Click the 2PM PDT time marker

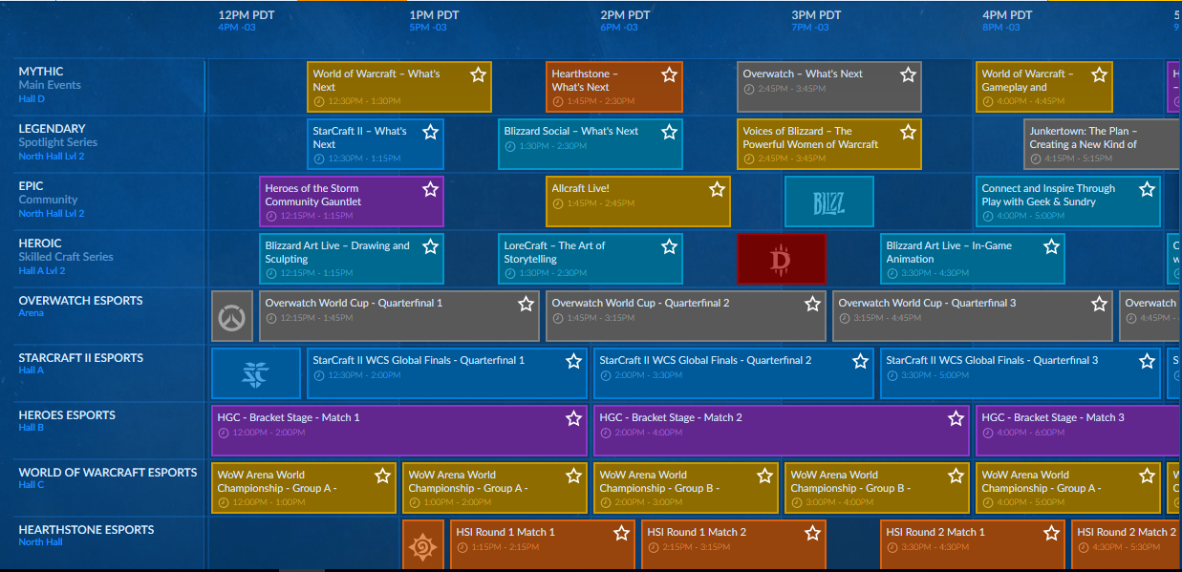(625, 15)
